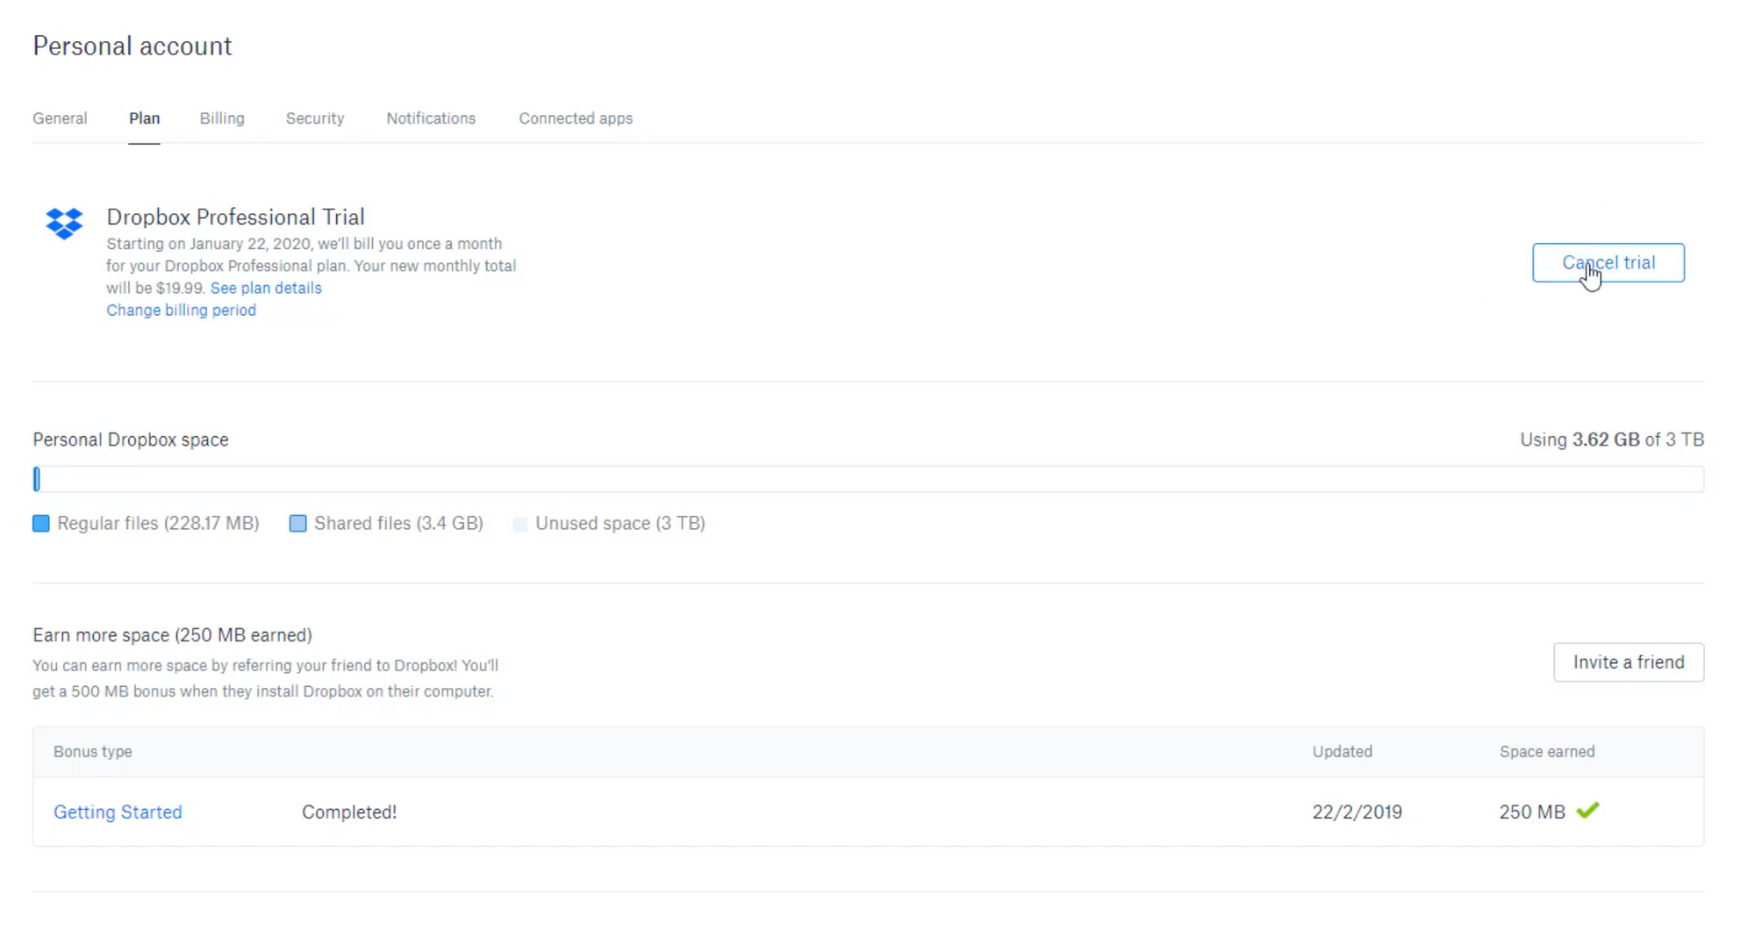This screenshot has height=930, width=1755.
Task: Open the See plan details link
Action: coord(266,288)
